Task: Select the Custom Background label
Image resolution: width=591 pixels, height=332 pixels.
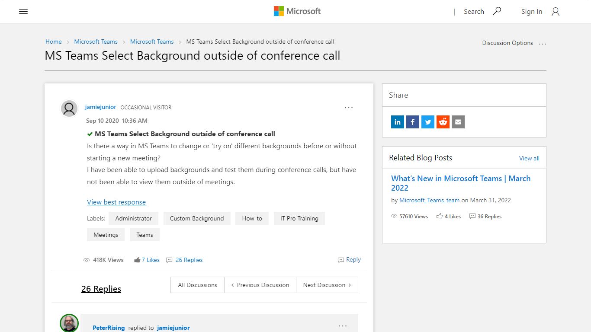Action: click(197, 218)
